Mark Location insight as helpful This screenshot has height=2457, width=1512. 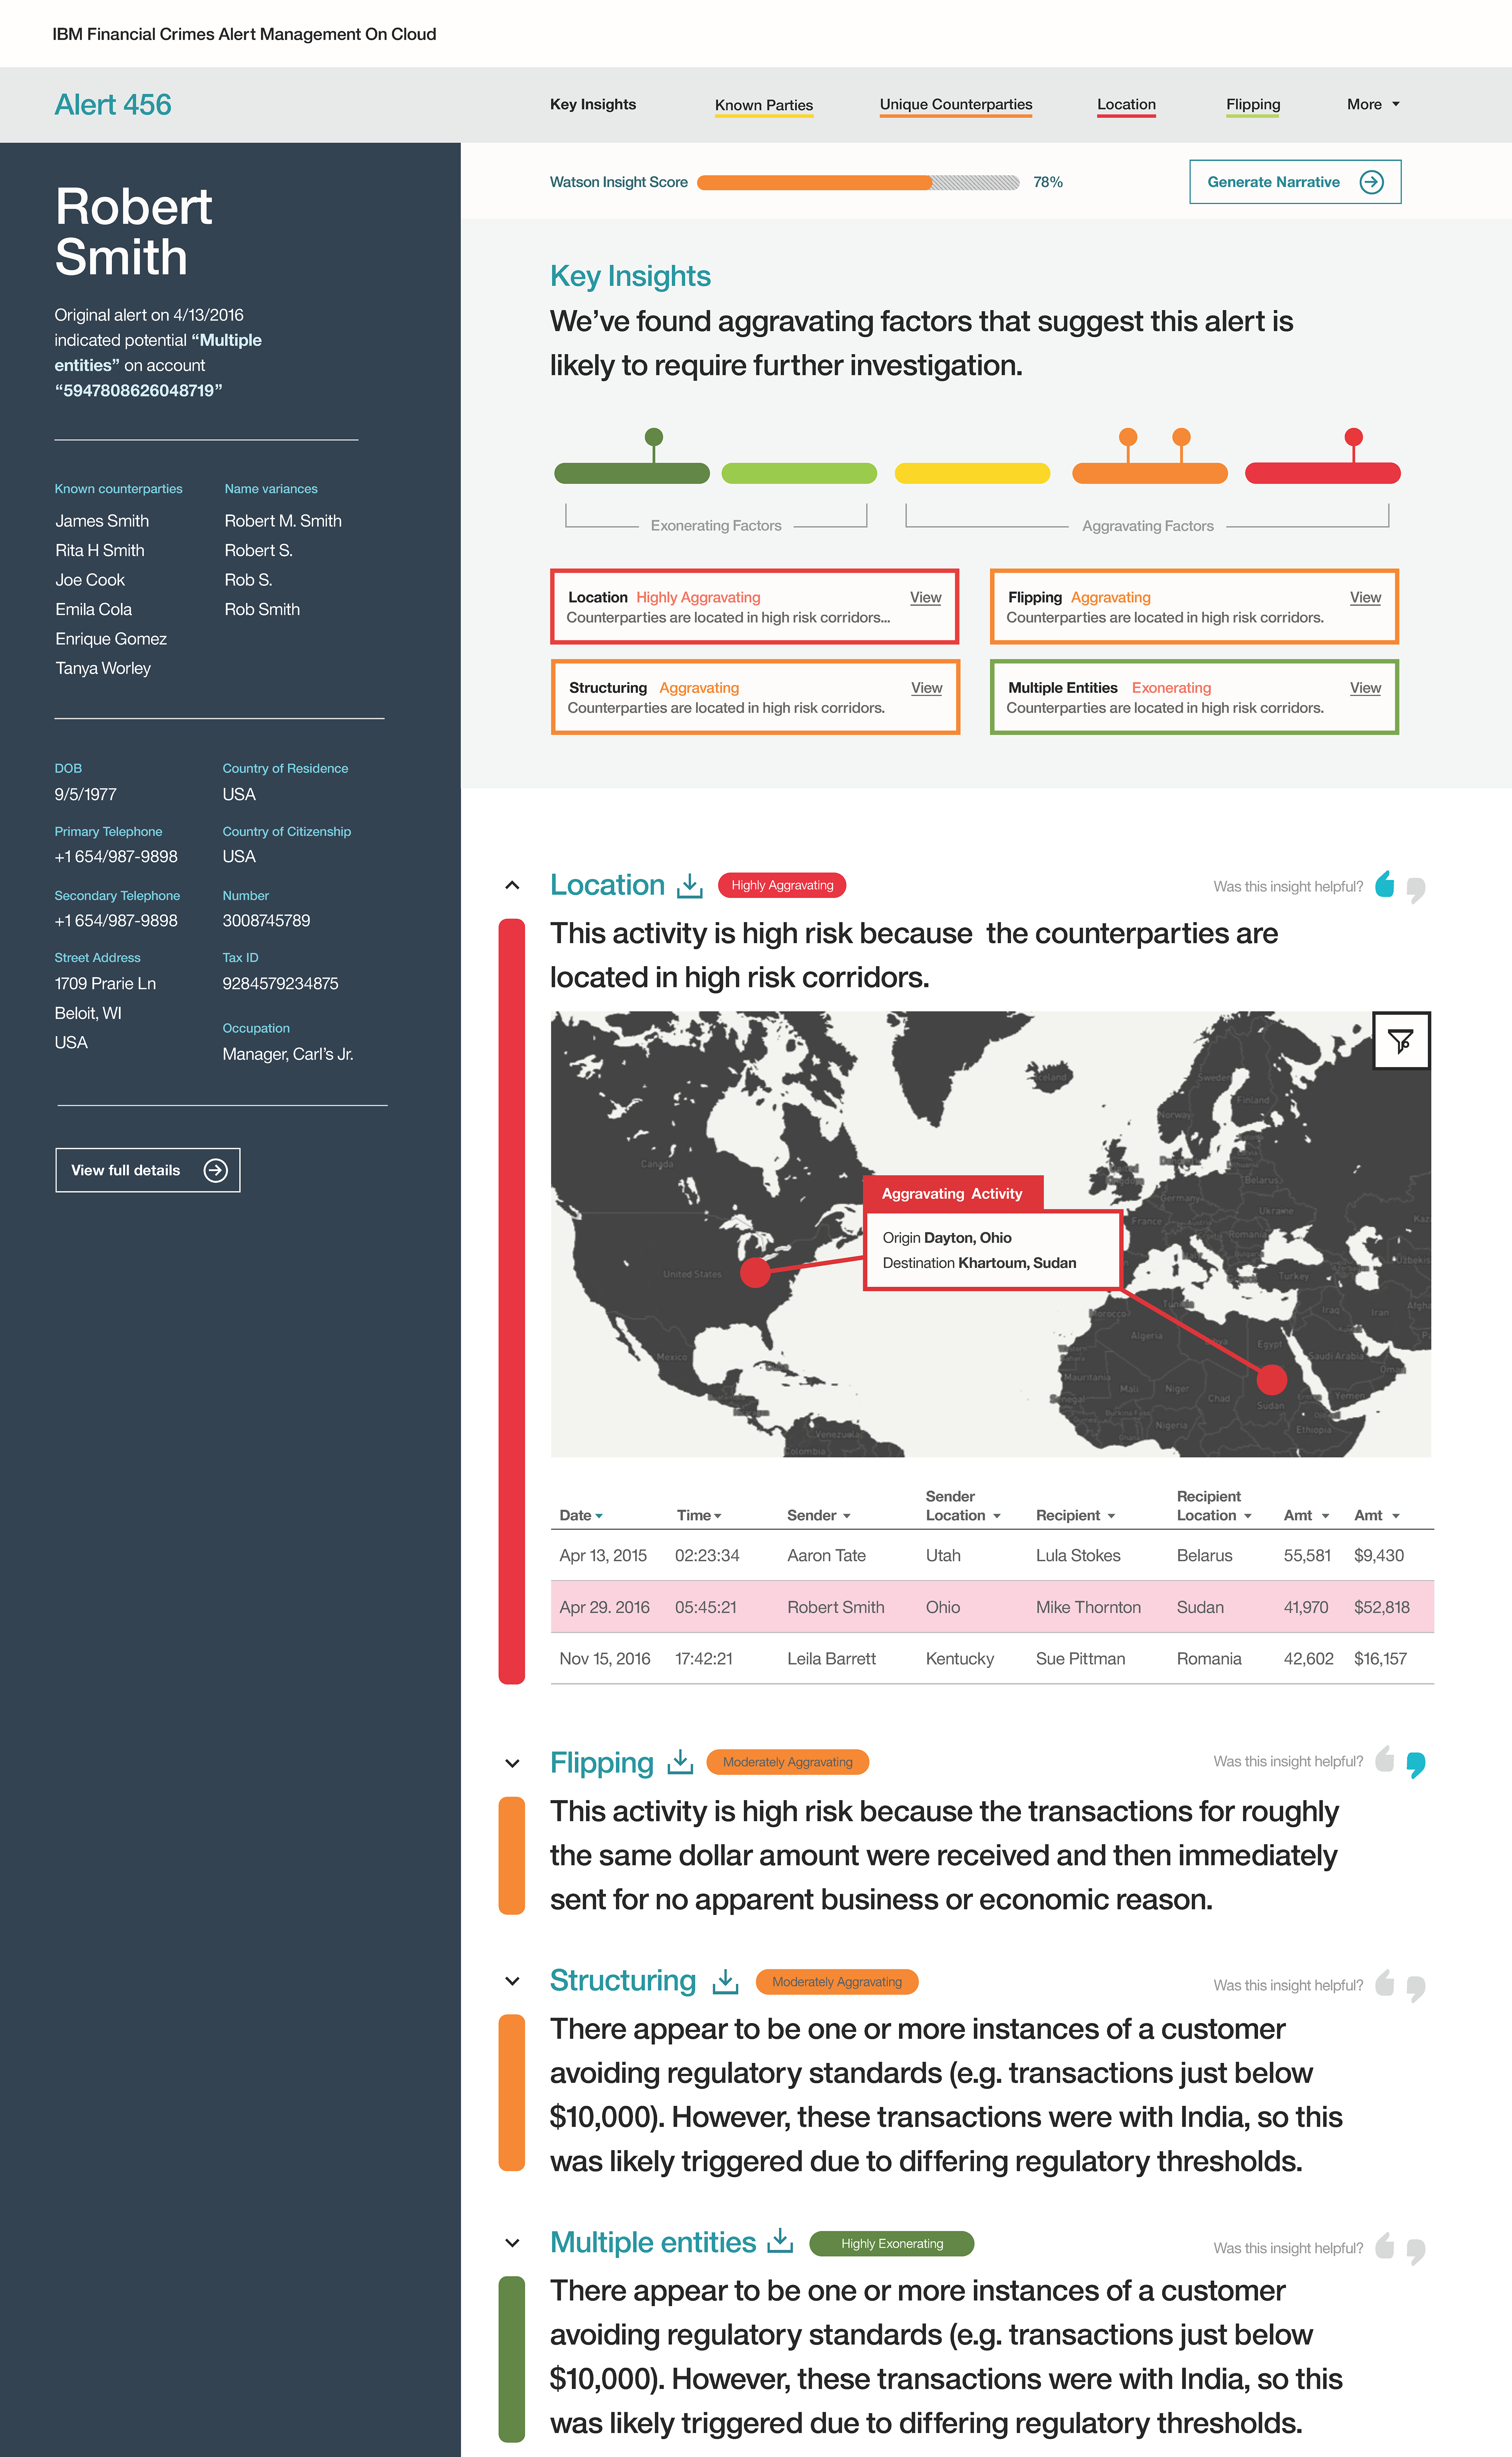1384,884
